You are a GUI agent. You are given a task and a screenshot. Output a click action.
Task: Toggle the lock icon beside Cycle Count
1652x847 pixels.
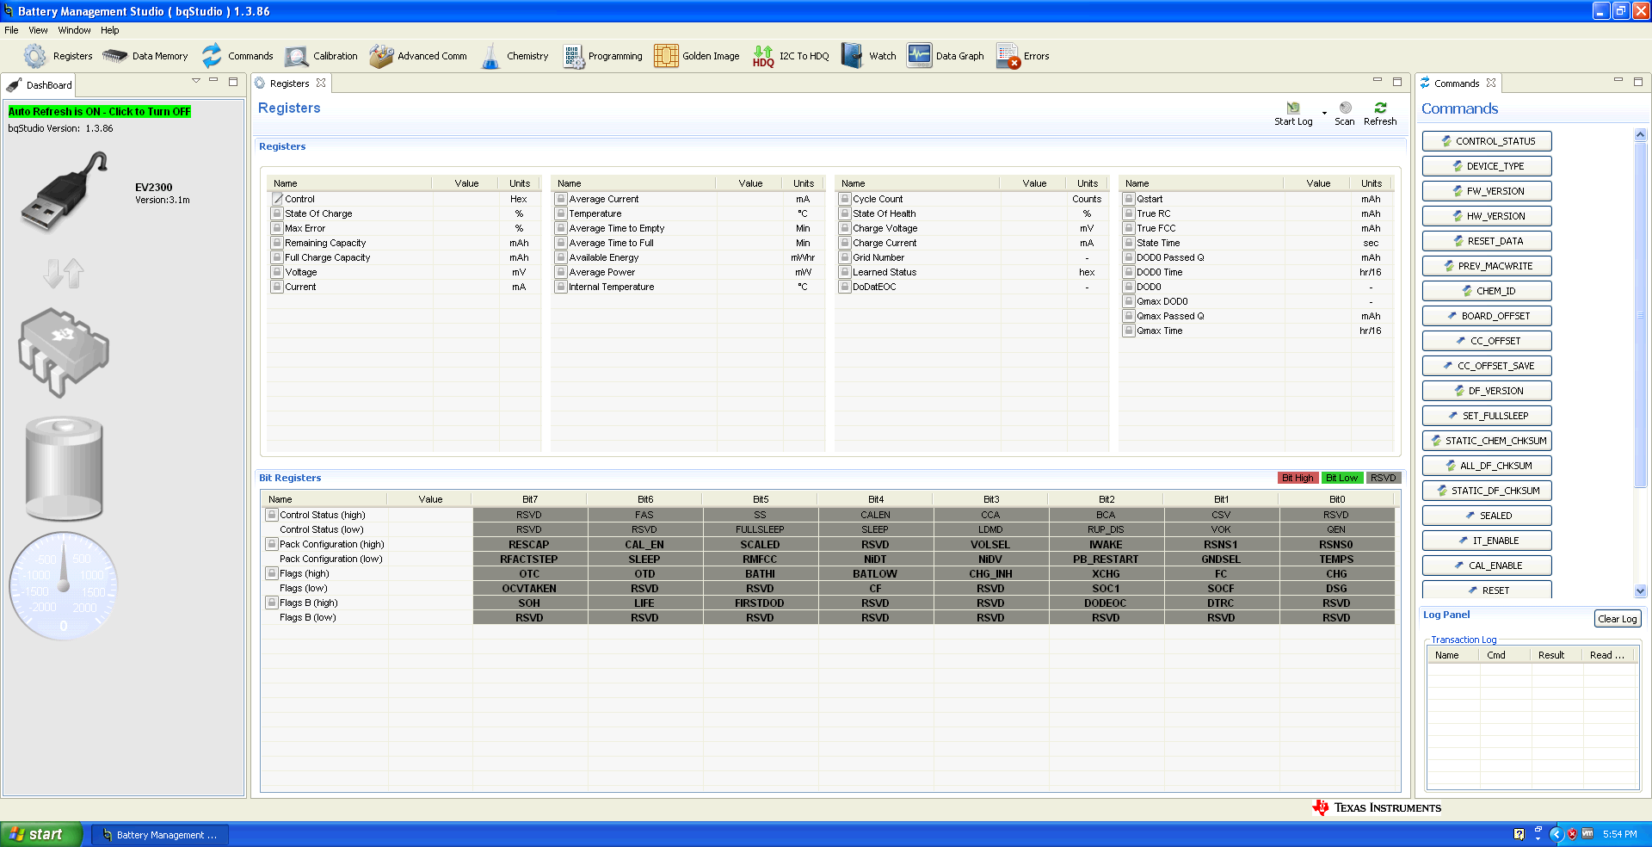(x=845, y=199)
